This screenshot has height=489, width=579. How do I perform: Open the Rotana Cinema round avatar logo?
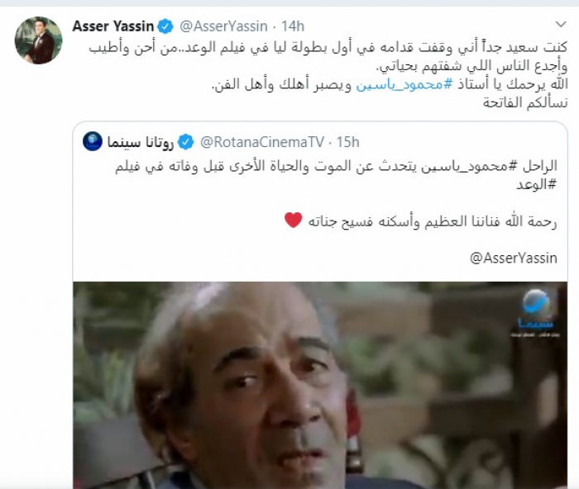point(93,141)
